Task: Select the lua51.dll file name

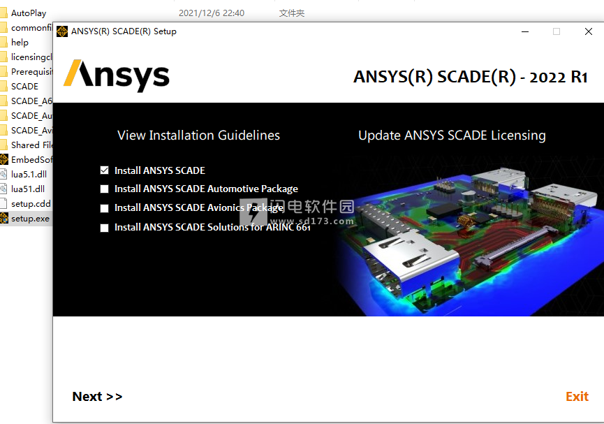Action: (28, 189)
